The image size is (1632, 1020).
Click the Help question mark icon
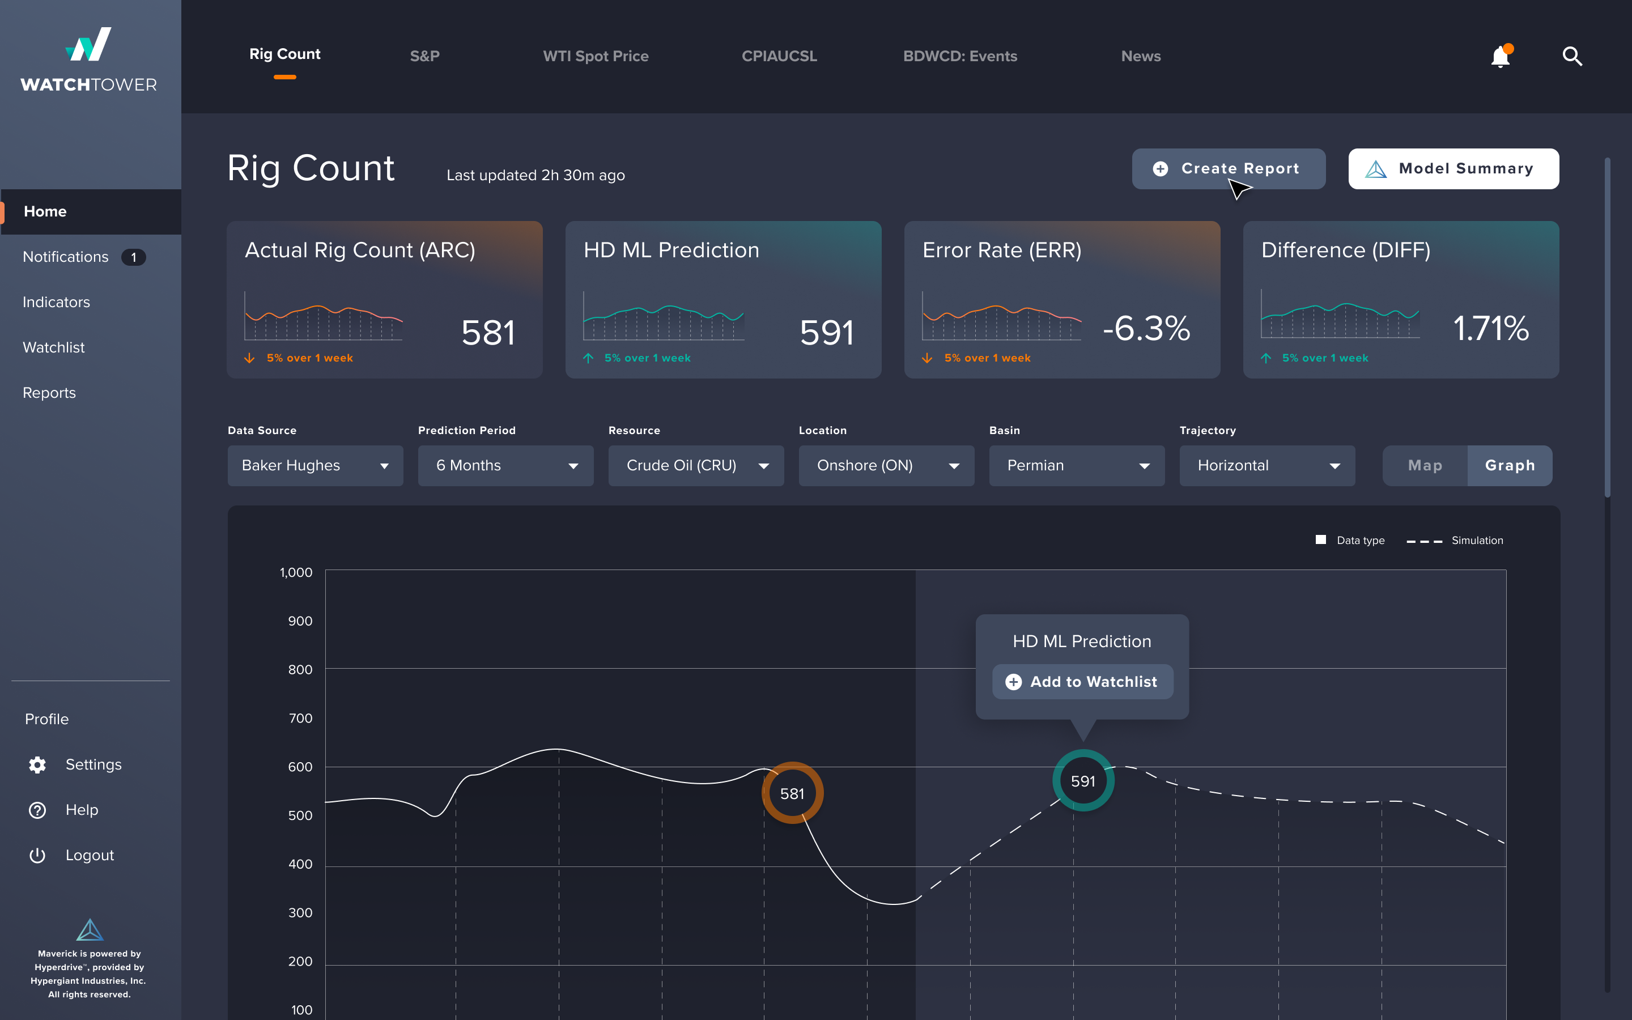click(37, 810)
